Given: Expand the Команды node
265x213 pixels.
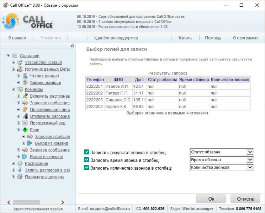Looking at the screenshot, I should pos(14,89).
